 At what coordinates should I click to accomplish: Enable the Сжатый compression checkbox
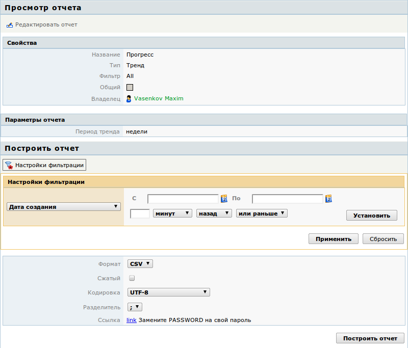pos(132,278)
